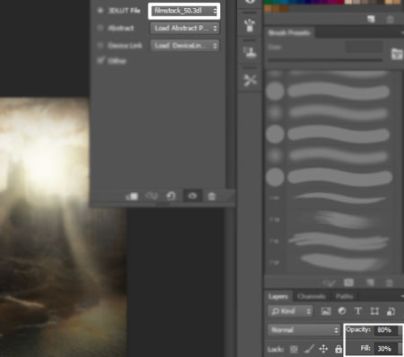Image resolution: width=404 pixels, height=357 pixels.
Task: Toggle adjustment layer visibility eye icon
Action: (x=192, y=196)
